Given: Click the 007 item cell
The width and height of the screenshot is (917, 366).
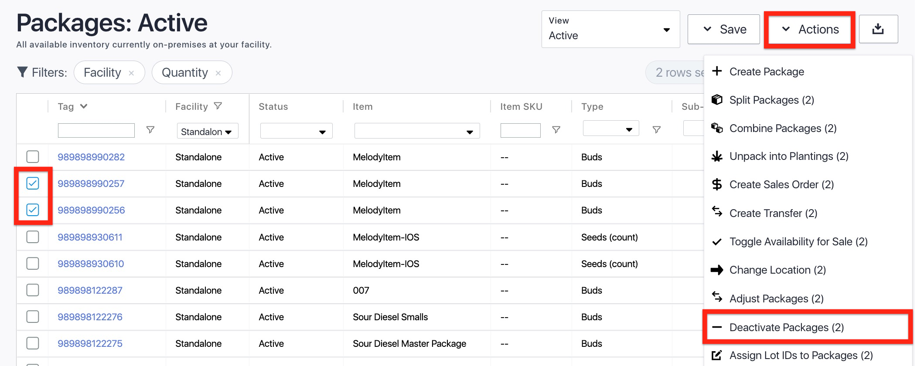Looking at the screenshot, I should (361, 290).
